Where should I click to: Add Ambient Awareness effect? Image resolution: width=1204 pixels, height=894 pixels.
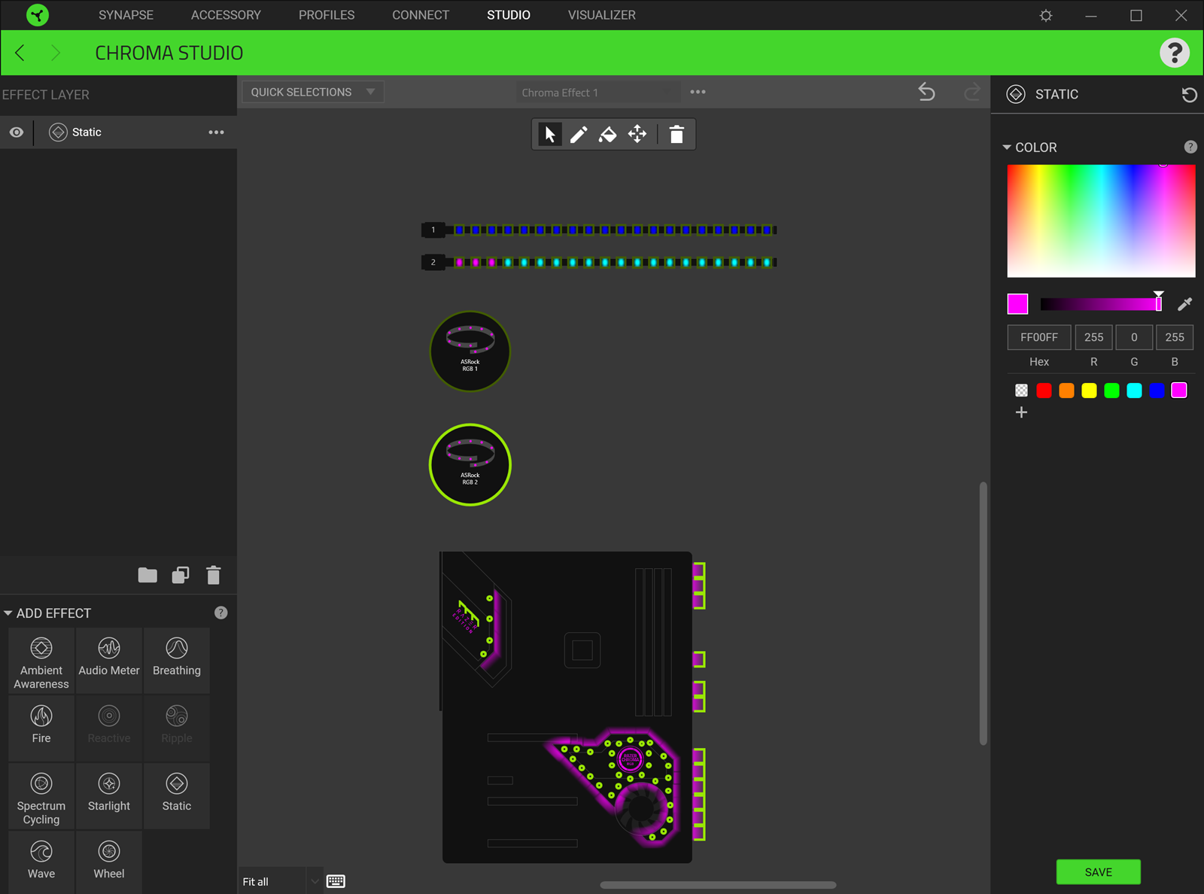coord(41,661)
